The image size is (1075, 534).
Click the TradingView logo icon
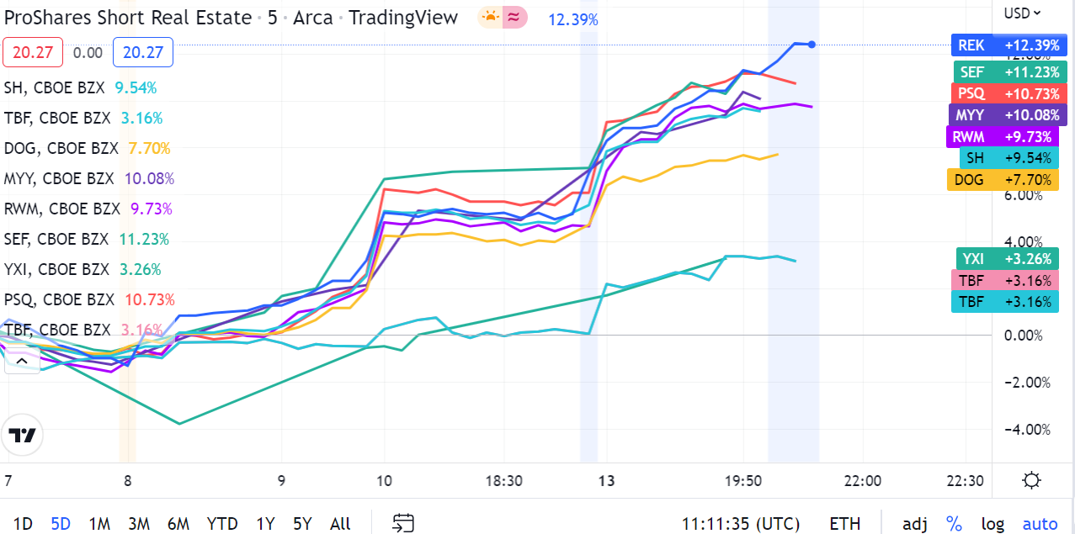22,435
